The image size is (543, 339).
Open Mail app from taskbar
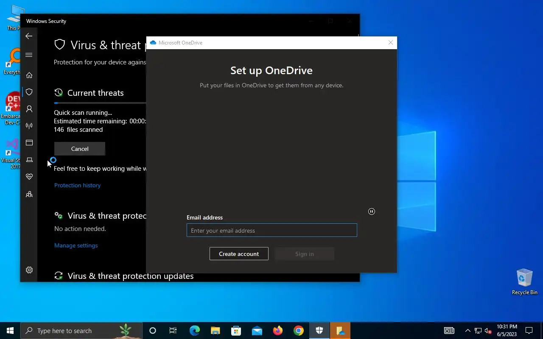click(257, 331)
